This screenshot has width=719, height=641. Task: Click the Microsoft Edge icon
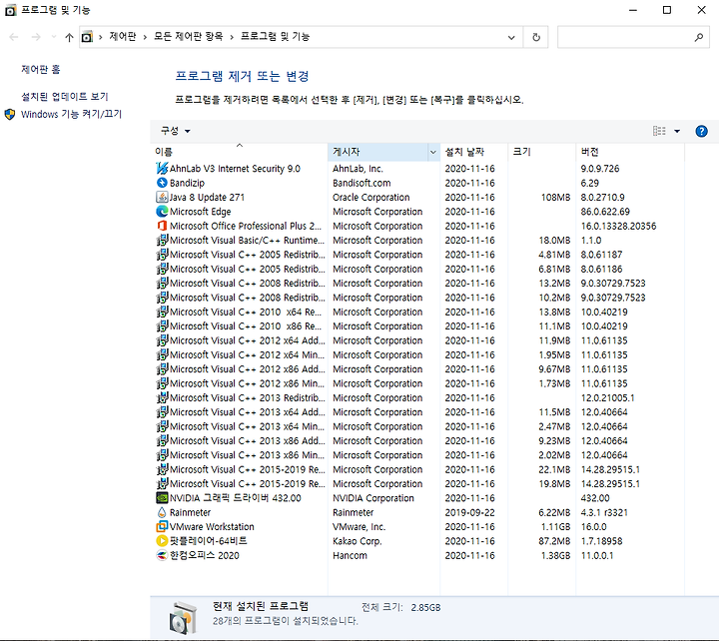click(162, 212)
